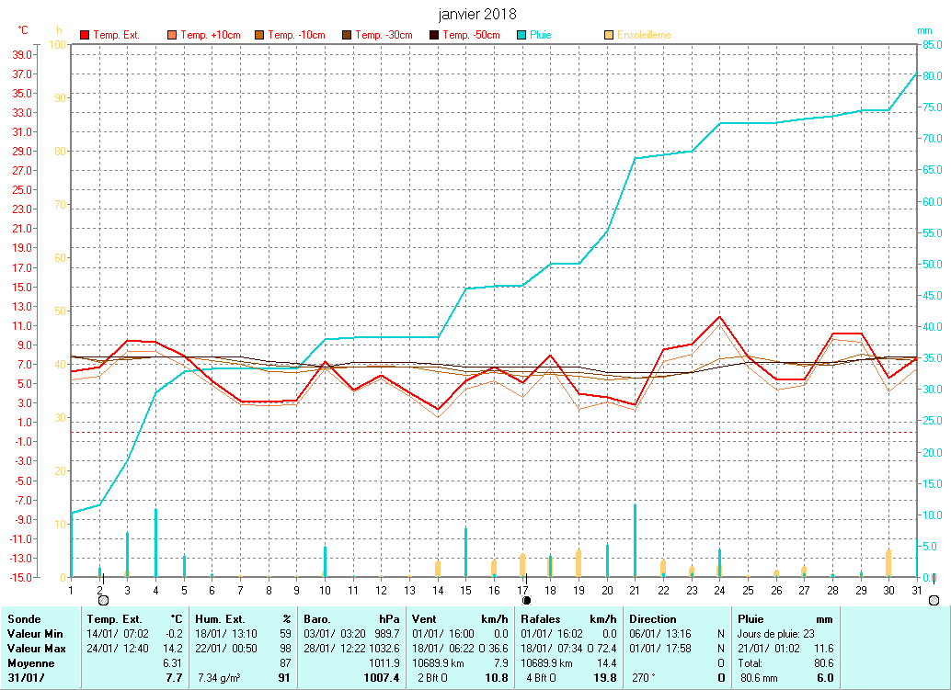The width and height of the screenshot is (951, 690).
Task: Click the full moon icon below day 31
Action: tap(934, 599)
